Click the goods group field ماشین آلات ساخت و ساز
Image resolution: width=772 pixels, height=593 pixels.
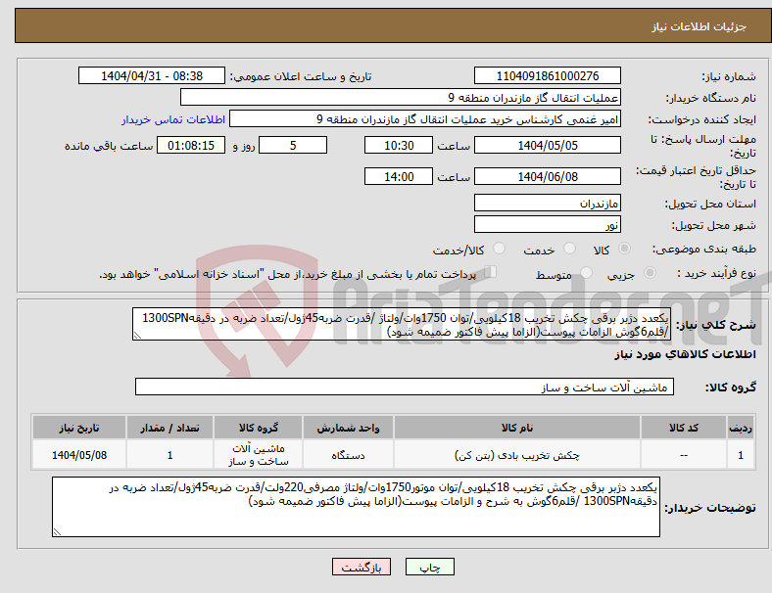(x=405, y=387)
